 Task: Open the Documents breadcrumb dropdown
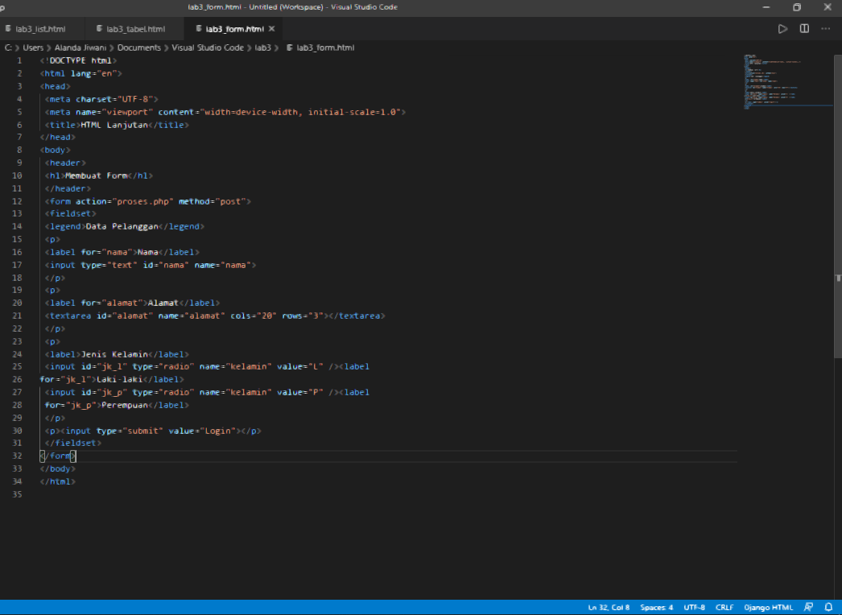coord(138,47)
